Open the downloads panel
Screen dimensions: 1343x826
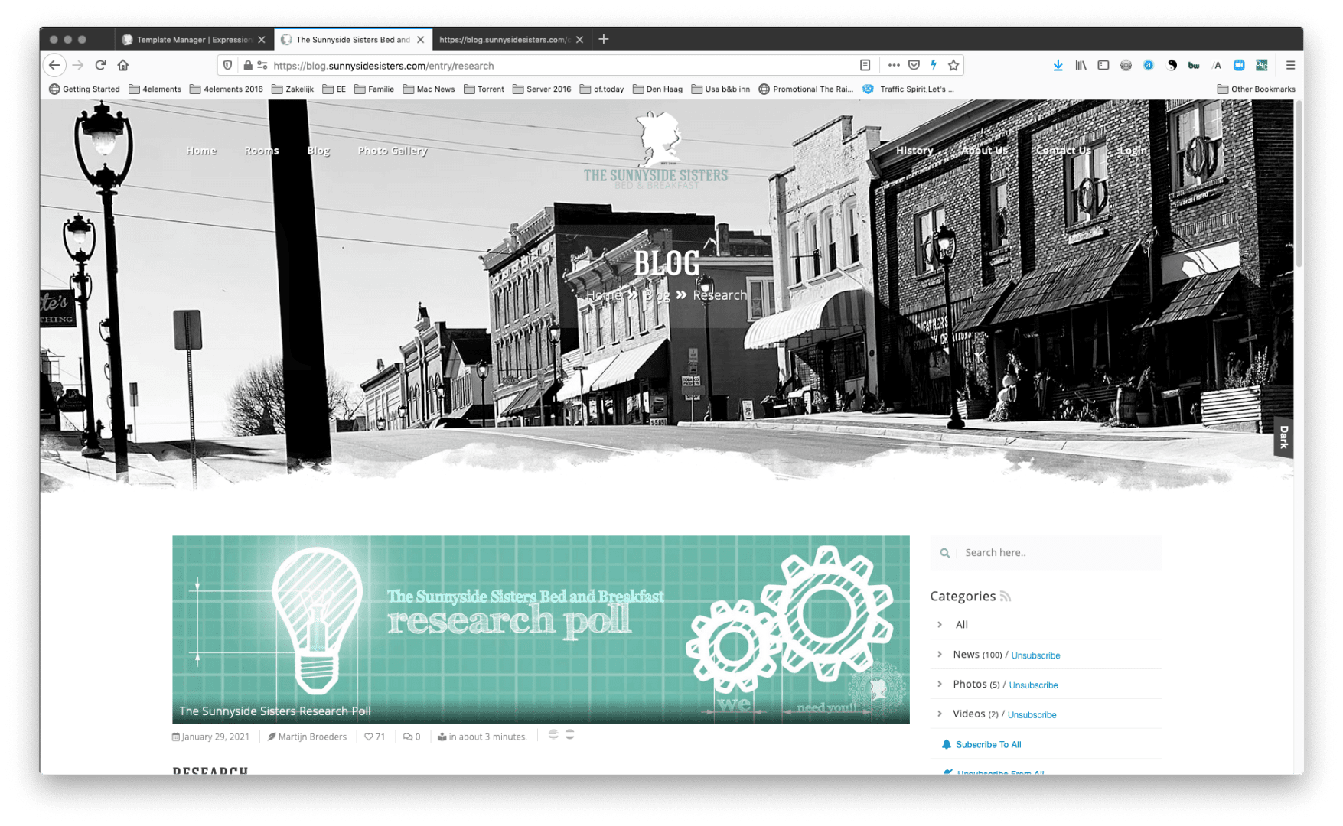tap(1058, 65)
